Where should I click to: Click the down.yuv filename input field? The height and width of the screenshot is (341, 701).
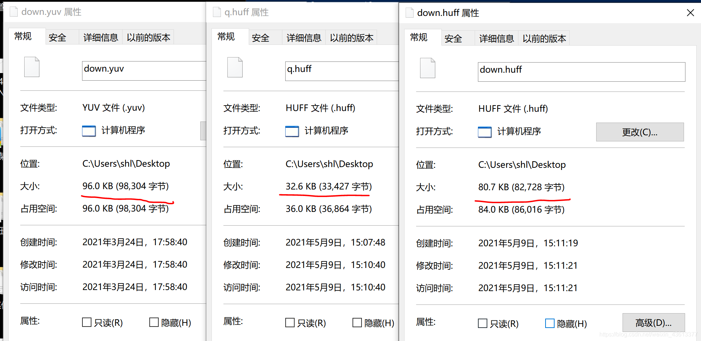click(x=144, y=71)
